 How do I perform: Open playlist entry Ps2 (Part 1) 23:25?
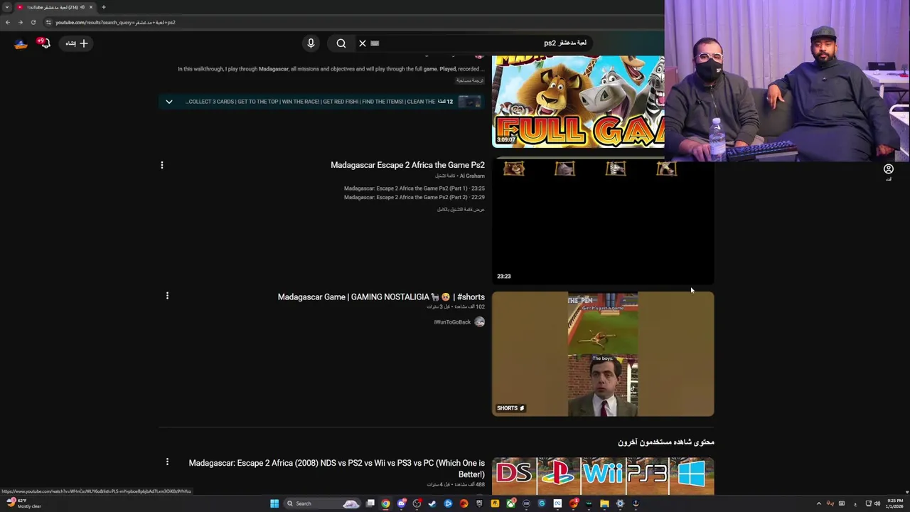point(414,188)
